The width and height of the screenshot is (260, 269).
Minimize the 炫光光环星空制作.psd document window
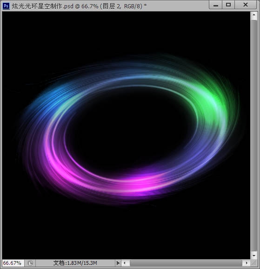tap(216, 5)
